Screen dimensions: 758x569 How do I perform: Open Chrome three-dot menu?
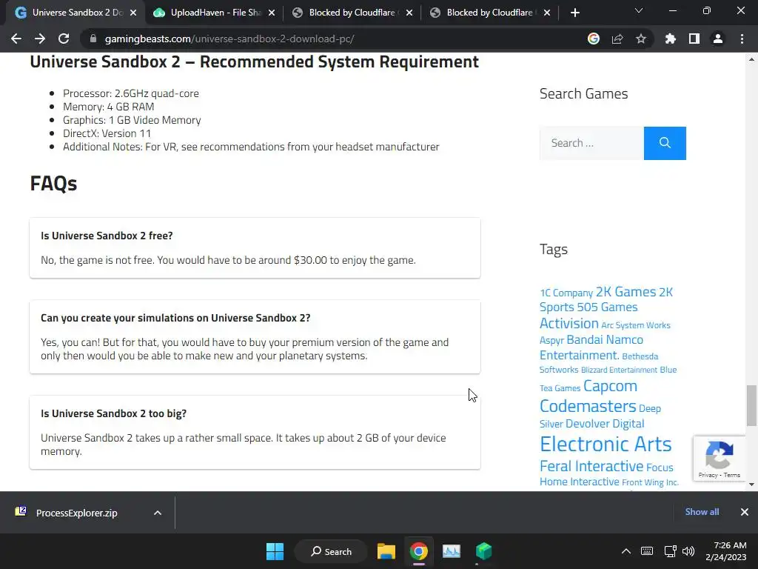(x=742, y=39)
